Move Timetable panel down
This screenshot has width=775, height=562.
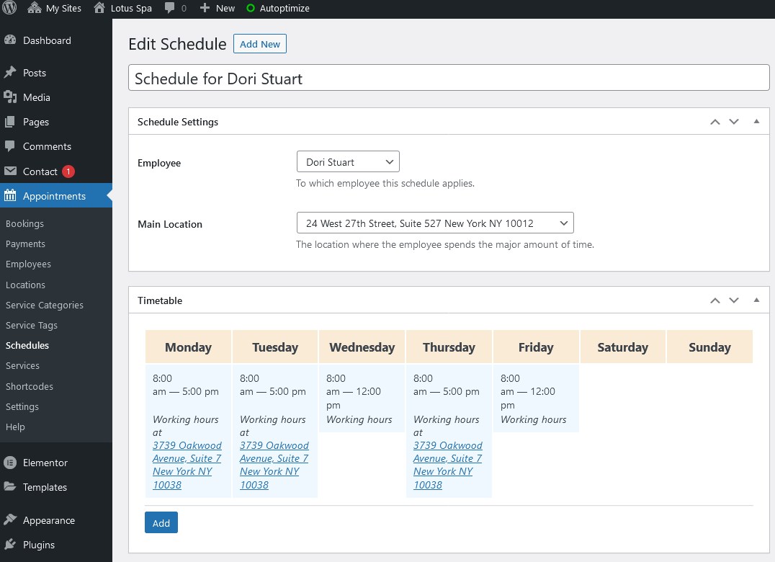(x=734, y=300)
